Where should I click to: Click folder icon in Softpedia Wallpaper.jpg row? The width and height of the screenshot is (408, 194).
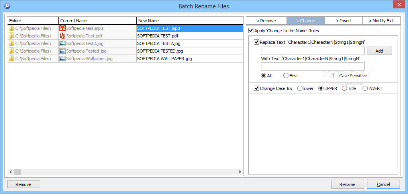tap(11, 59)
